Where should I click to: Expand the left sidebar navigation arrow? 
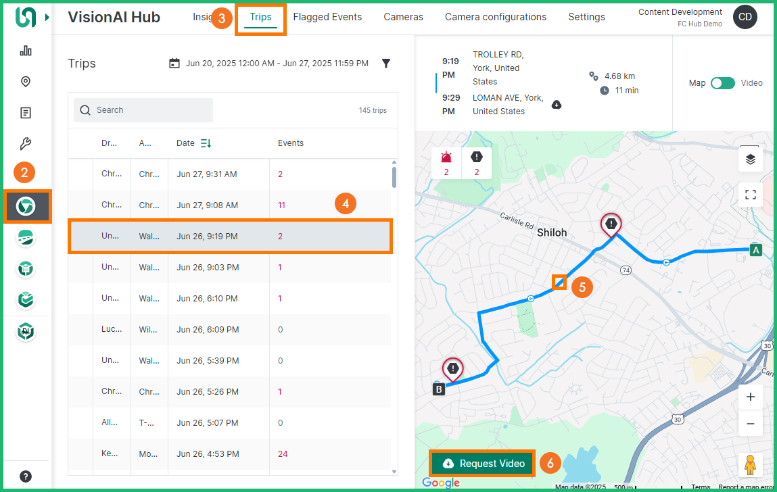pos(47,18)
